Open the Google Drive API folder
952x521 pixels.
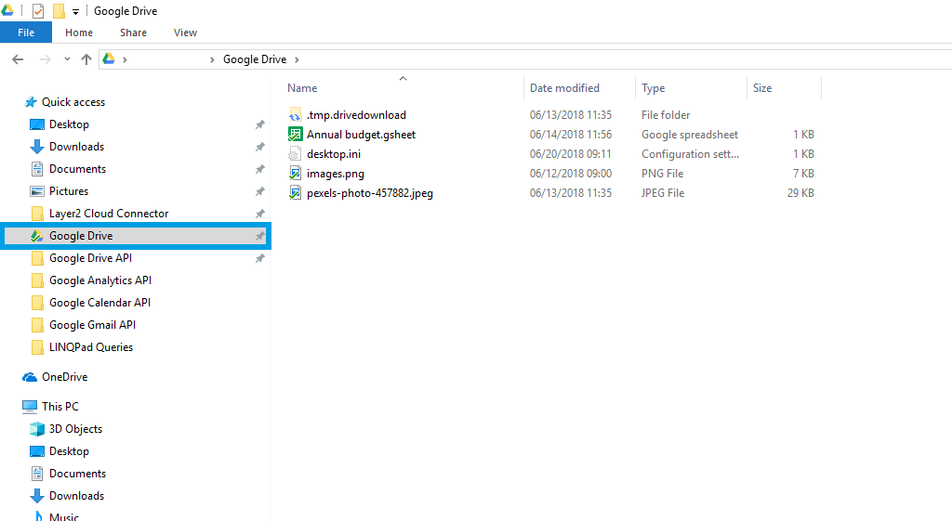click(x=90, y=258)
